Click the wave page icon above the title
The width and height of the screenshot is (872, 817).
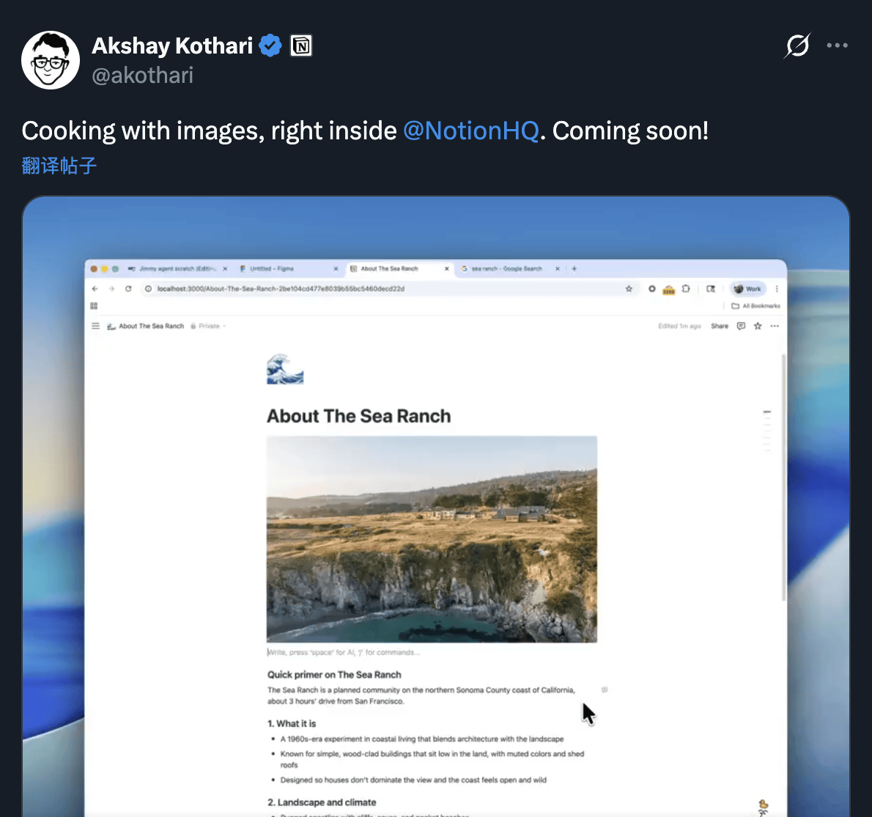(285, 369)
